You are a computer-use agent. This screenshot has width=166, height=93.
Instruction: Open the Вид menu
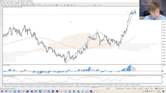(7, 3)
